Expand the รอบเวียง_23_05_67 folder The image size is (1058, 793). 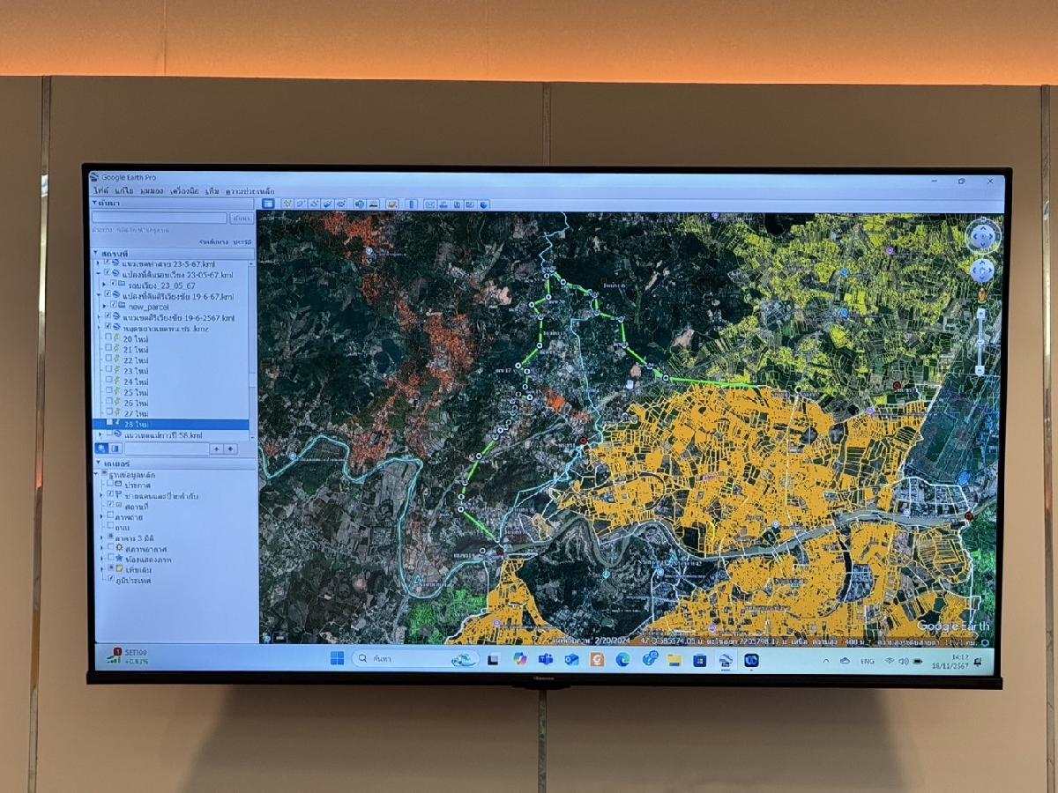pyautogui.click(x=103, y=285)
